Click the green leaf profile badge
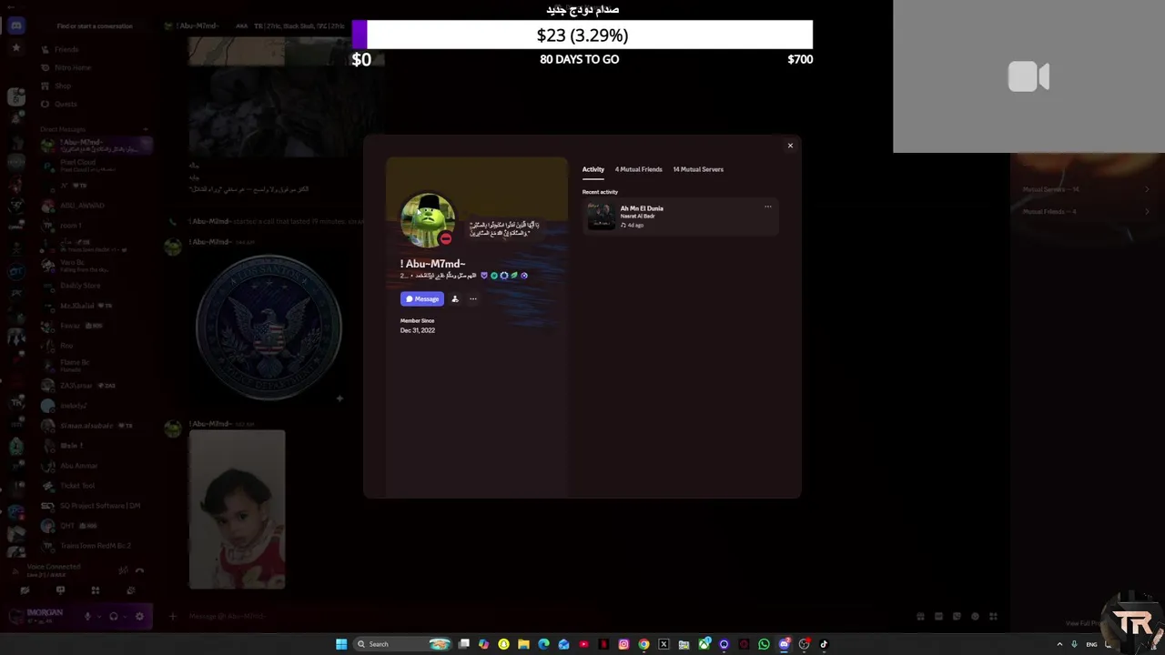 click(513, 276)
